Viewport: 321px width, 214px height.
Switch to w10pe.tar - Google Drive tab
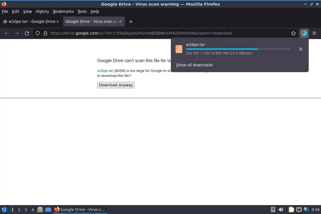31,21
